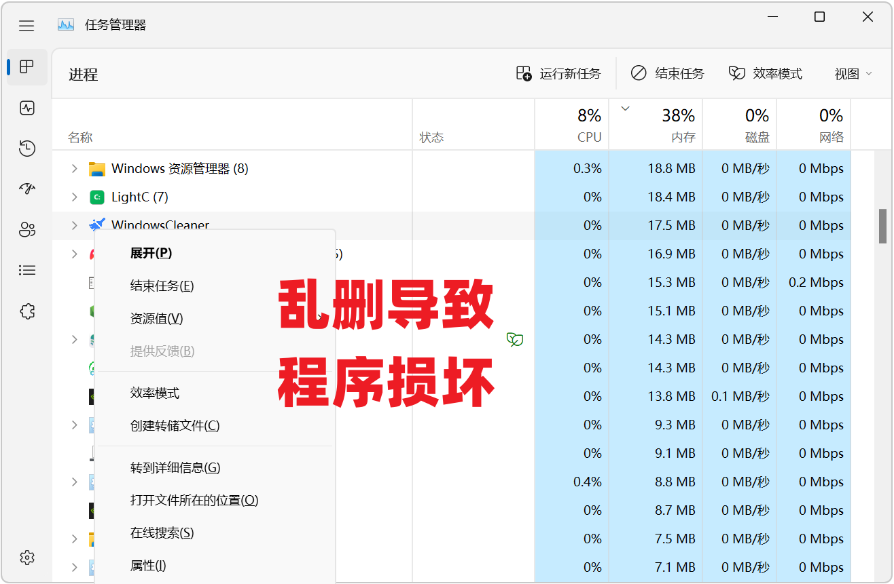Click 结束任务 toolbar button
The image size is (894, 584).
(x=667, y=73)
